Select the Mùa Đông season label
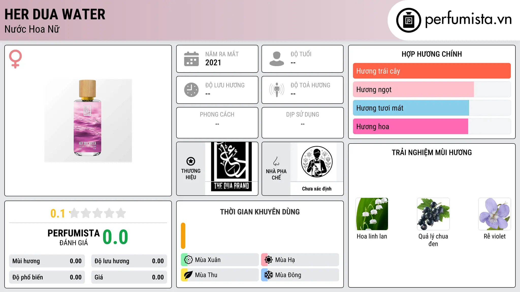This screenshot has width=520, height=292. pos(288,275)
